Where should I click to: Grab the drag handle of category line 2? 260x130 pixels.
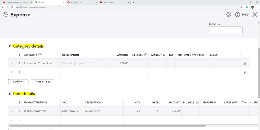[11, 72]
